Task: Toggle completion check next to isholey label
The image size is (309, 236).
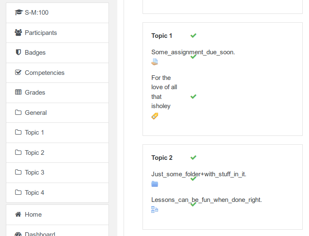Action: coord(193,96)
